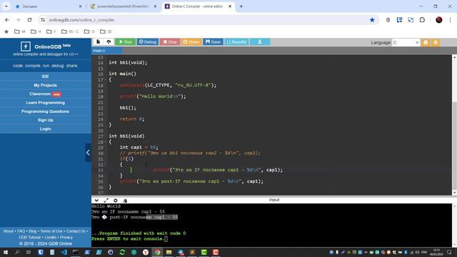This screenshot has height=257, width=457.
Task: Open the second orange gear icon beside Language
Action: (x=436, y=43)
